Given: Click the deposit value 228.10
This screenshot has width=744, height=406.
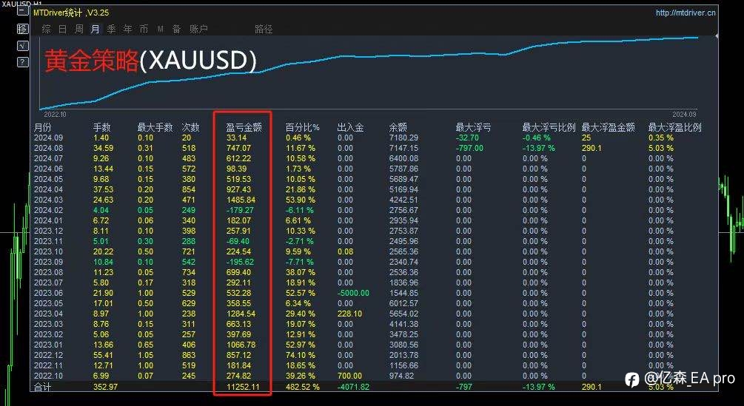Looking at the screenshot, I should (349, 314).
